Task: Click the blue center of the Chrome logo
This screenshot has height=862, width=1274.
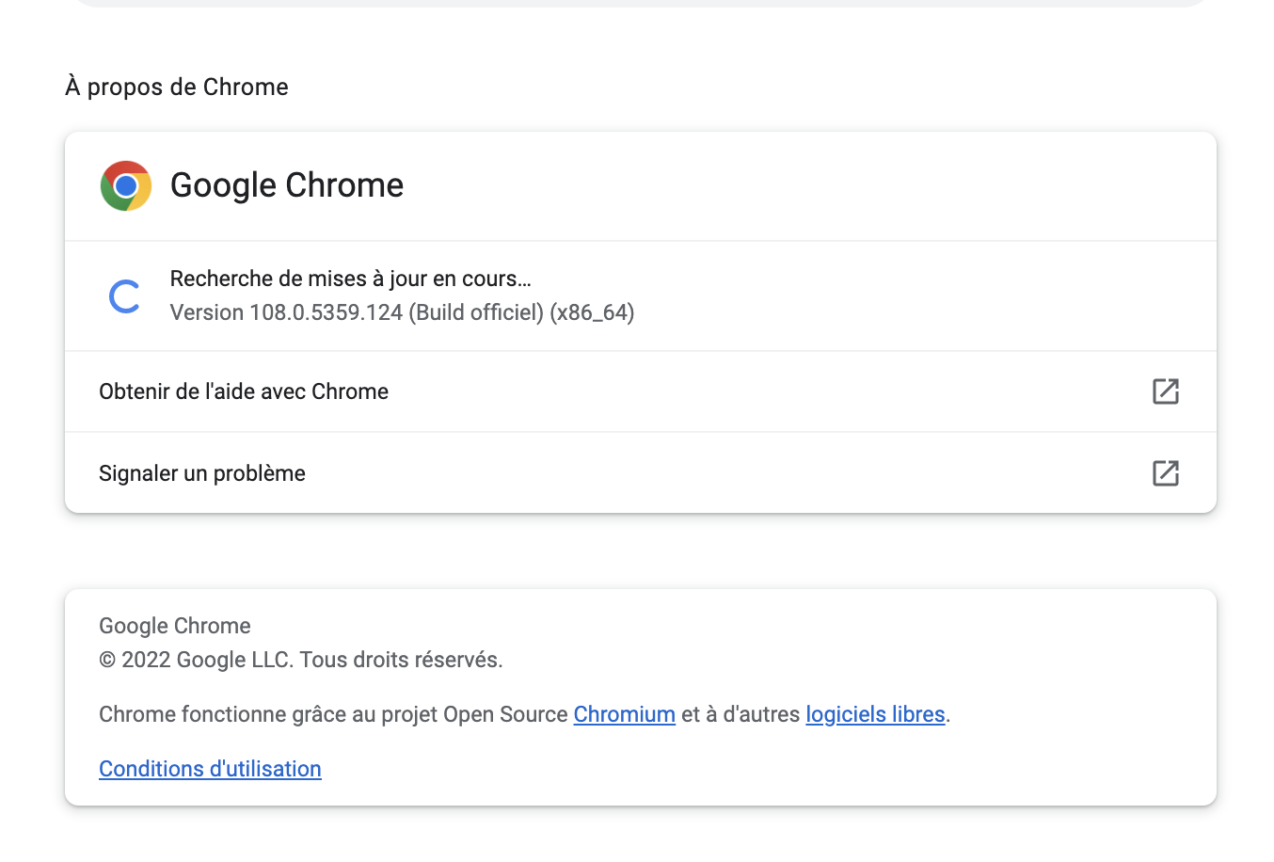Action: pos(125,185)
